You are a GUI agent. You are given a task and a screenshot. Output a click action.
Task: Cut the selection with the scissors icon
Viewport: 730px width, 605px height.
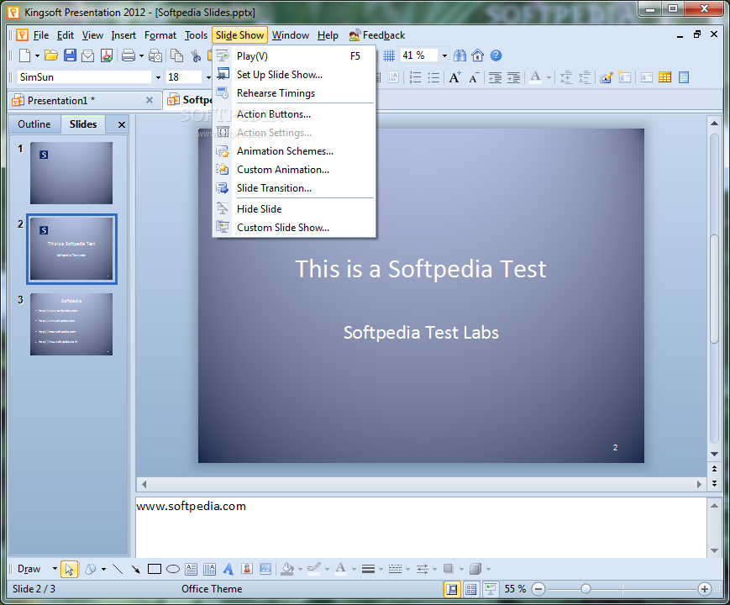pos(196,56)
